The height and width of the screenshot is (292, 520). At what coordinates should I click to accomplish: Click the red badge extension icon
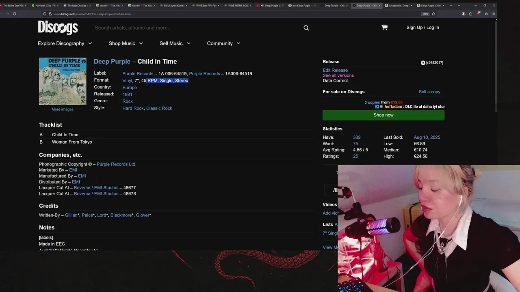click(x=479, y=13)
